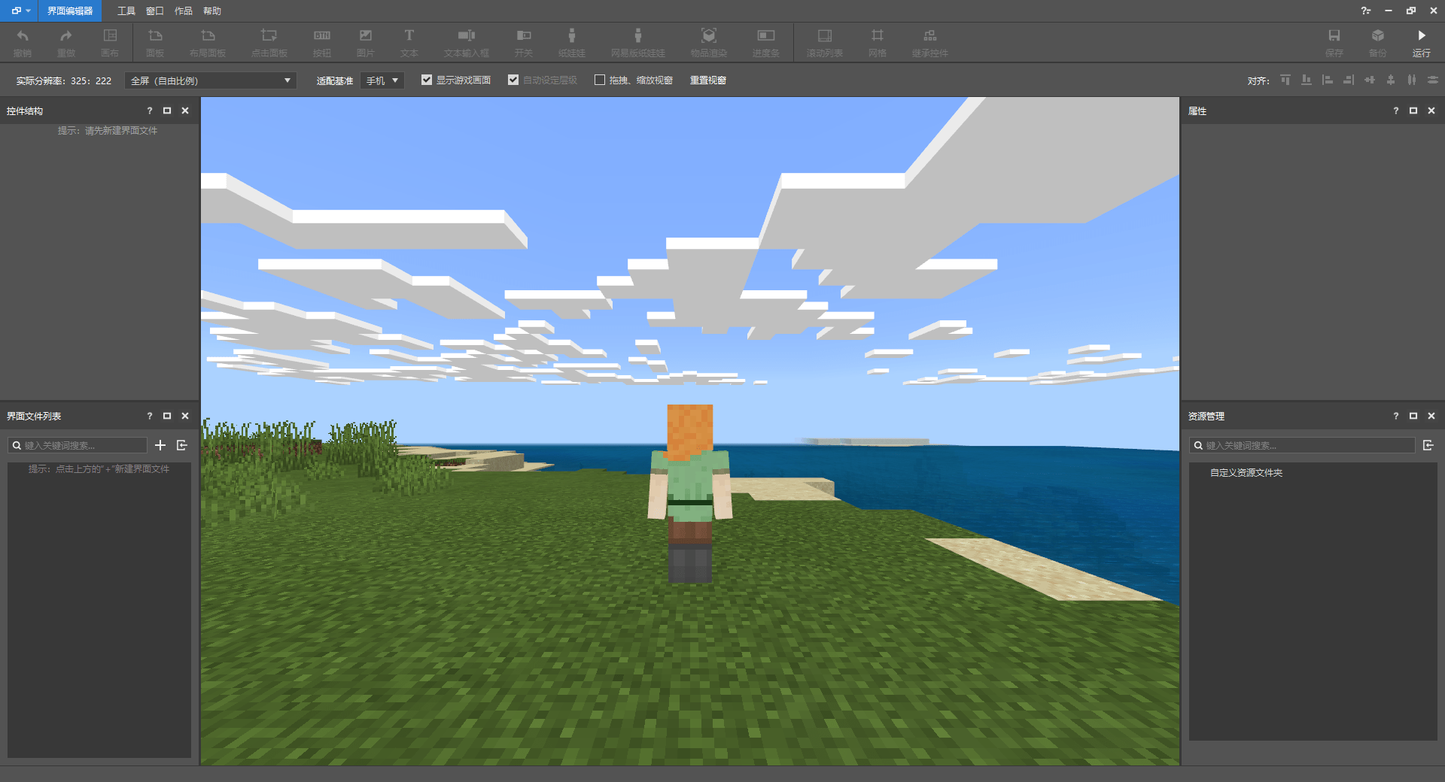Click the align-left icon
1445x782 pixels.
pyautogui.click(x=1328, y=80)
